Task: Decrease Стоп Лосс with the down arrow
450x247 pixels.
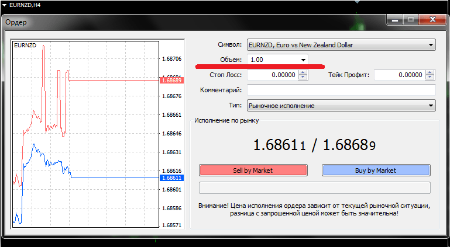Action: pos(303,78)
